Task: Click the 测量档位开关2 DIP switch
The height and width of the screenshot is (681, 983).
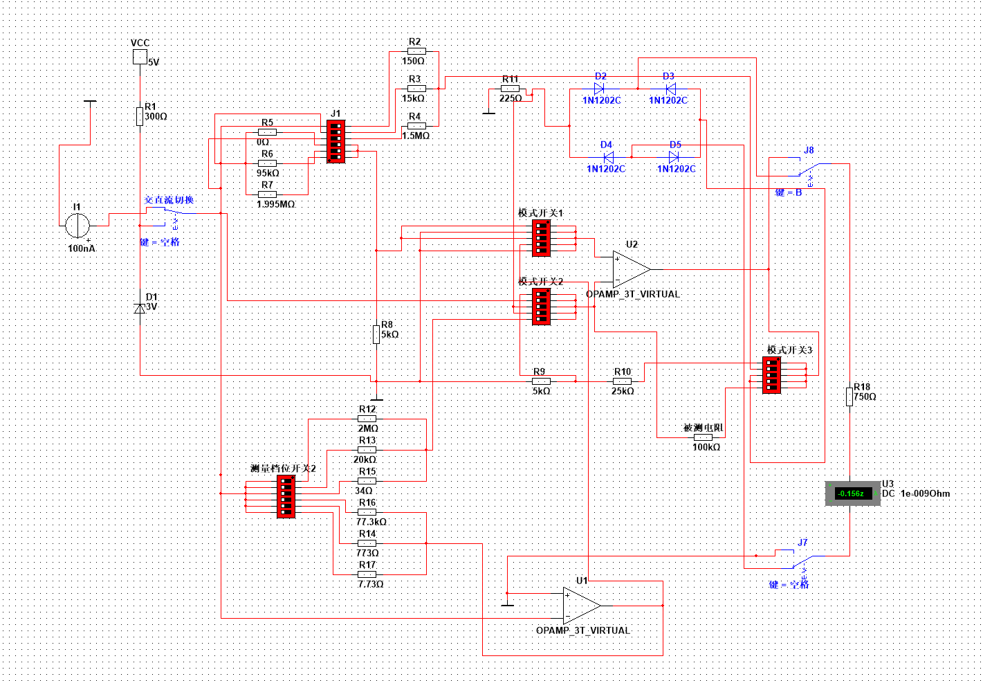Action: [286, 496]
